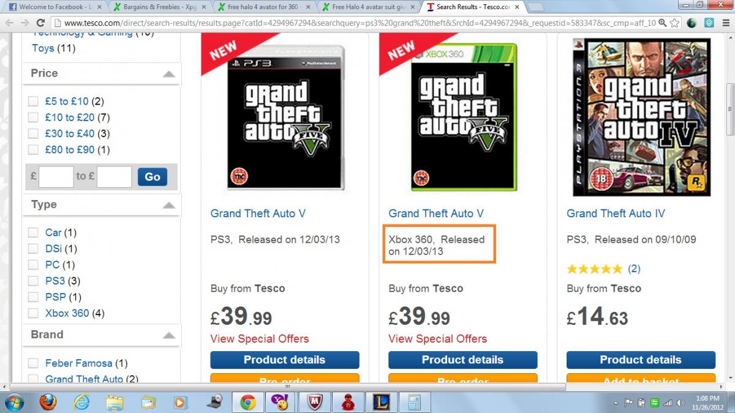This screenshot has width=735, height=413.
Task: Check the PS3 type filter
Action: (x=33, y=281)
